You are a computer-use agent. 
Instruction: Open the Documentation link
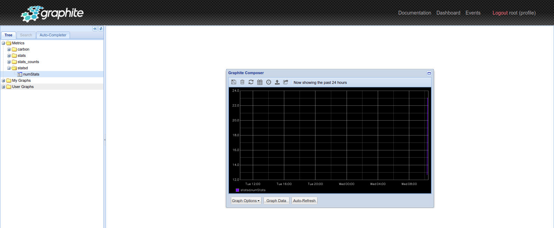click(414, 13)
